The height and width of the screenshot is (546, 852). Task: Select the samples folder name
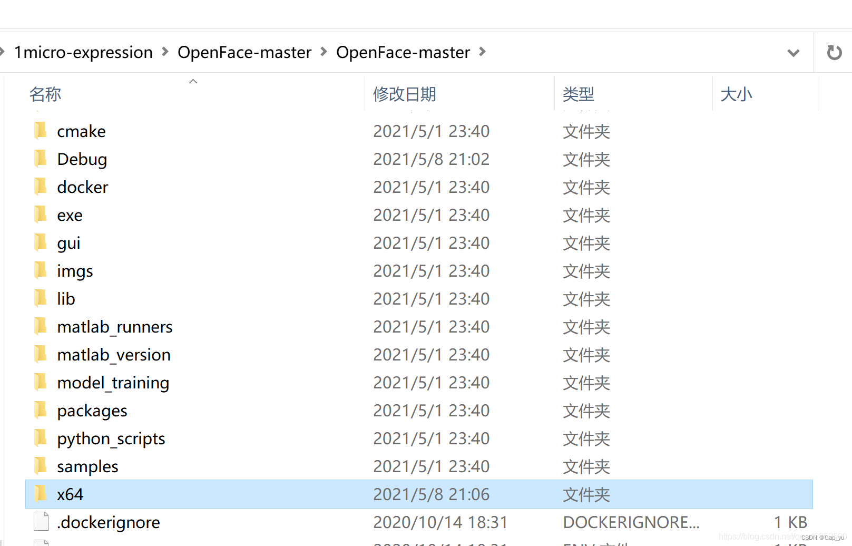(87, 466)
